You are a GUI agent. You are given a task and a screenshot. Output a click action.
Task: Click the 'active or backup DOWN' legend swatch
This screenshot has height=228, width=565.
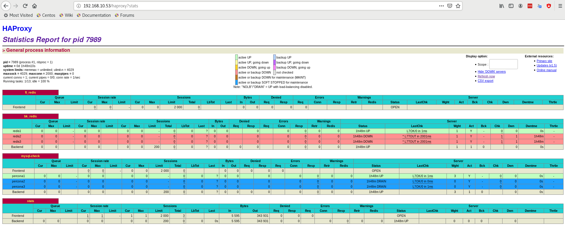tap(236, 72)
